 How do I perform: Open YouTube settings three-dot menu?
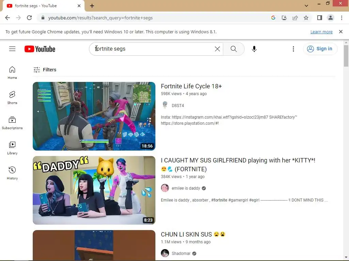tap(293, 49)
